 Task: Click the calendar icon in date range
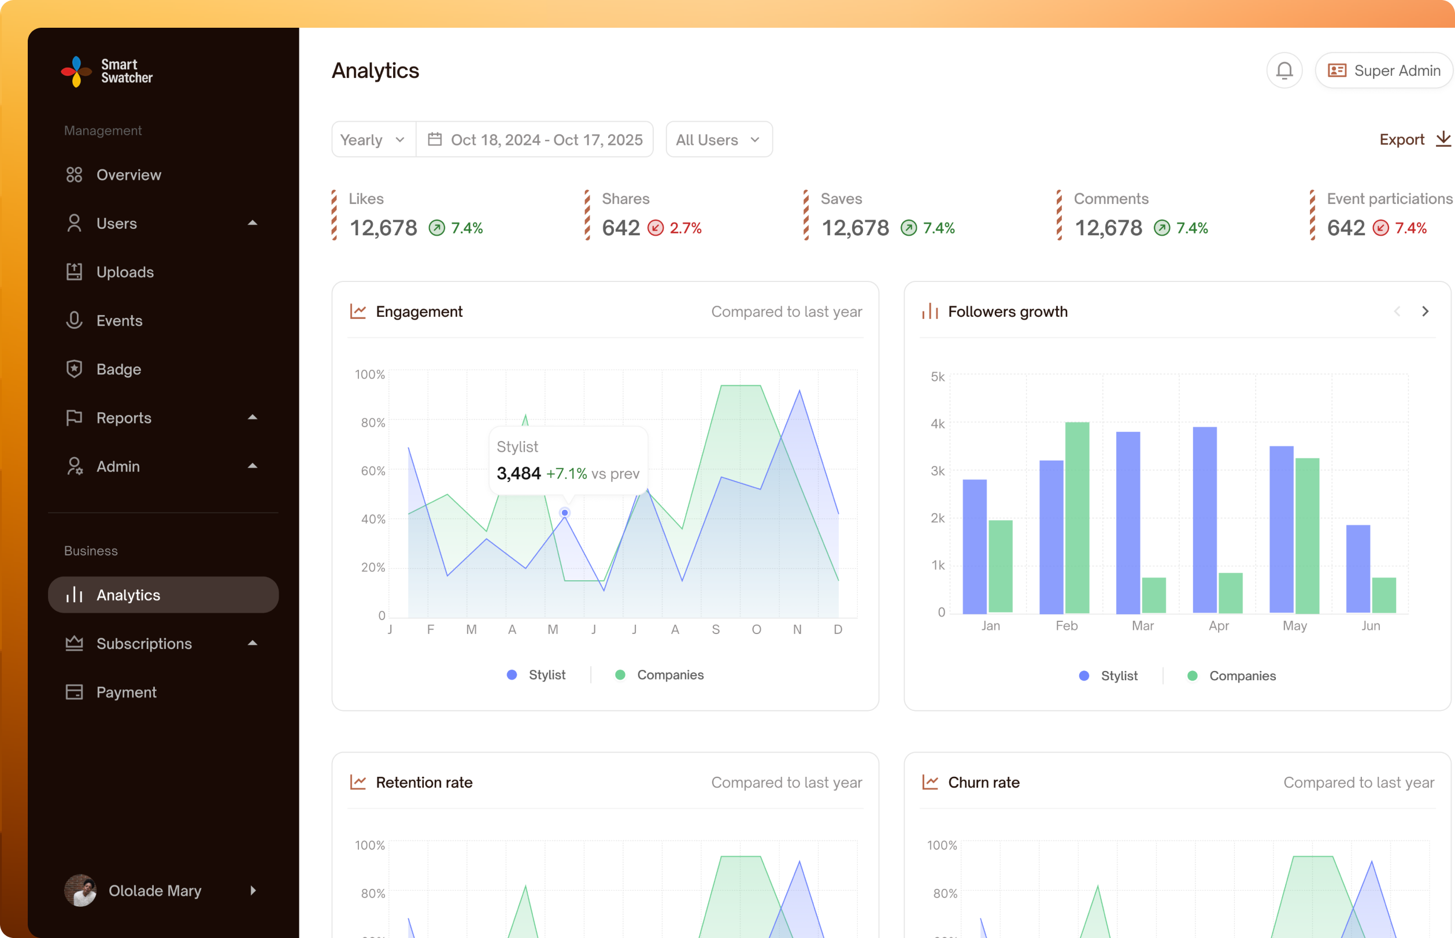point(434,139)
